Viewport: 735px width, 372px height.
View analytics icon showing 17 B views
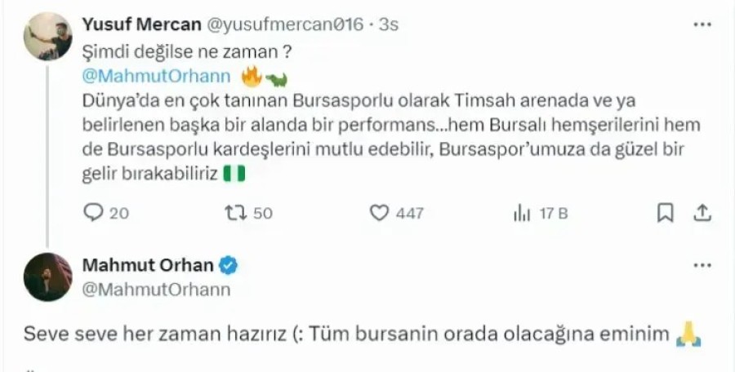[x=522, y=214]
